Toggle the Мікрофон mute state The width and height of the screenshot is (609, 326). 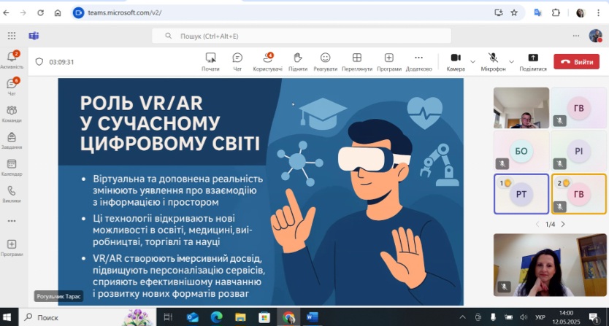pyautogui.click(x=493, y=61)
